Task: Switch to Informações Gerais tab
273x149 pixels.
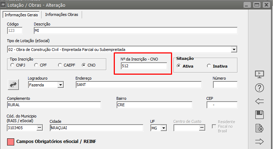Action: pos(21,15)
